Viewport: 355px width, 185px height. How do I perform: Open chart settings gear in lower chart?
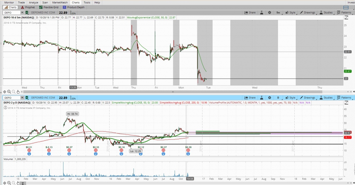[270, 98]
